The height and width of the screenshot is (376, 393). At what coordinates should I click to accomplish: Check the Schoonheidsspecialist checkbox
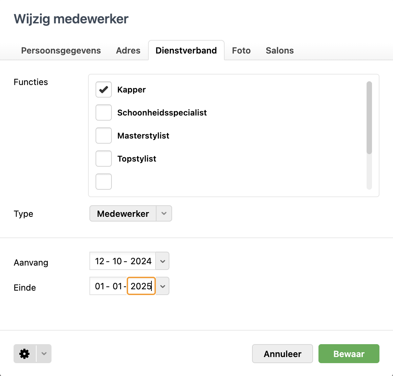tap(104, 112)
